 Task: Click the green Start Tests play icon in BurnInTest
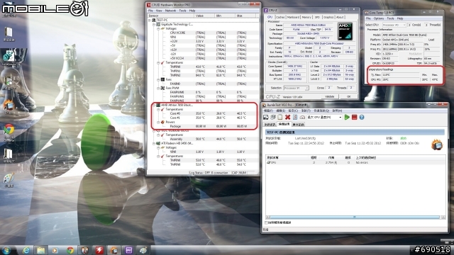pyautogui.click(x=347, y=117)
